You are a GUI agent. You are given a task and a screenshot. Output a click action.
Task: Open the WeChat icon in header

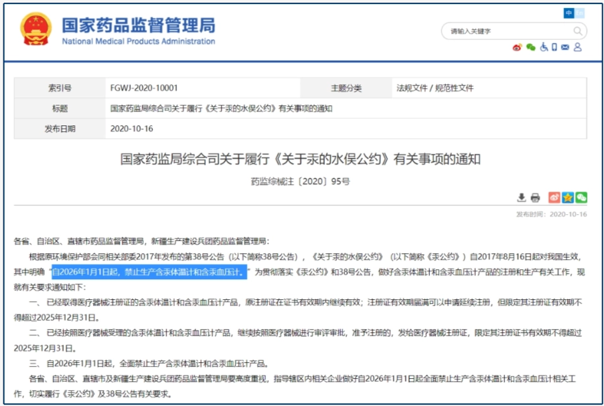point(530,47)
